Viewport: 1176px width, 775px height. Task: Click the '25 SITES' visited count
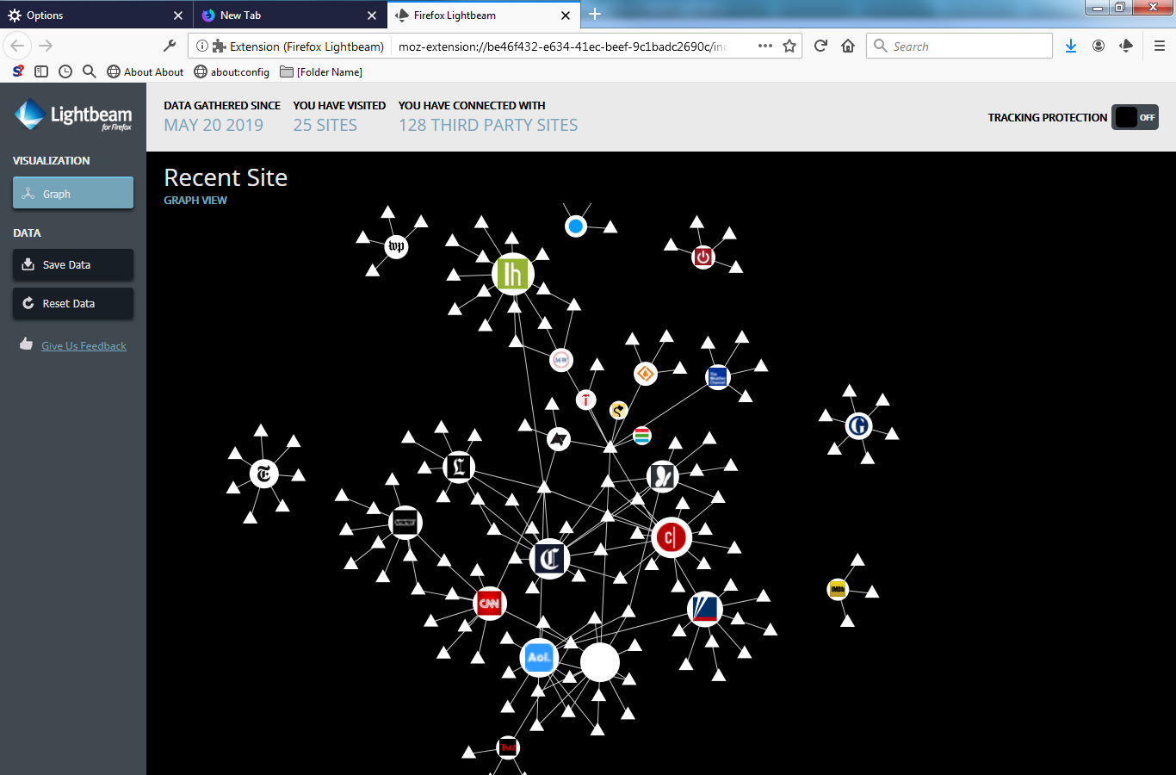[325, 125]
